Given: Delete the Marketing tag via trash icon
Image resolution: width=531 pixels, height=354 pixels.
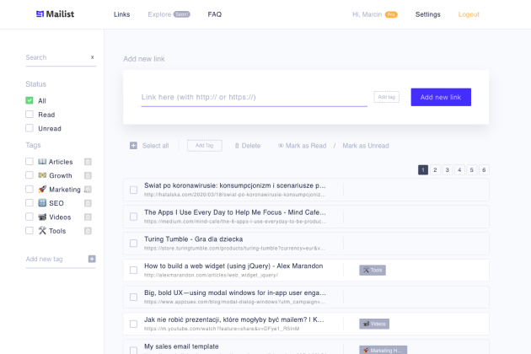Looking at the screenshot, I should point(88,190).
